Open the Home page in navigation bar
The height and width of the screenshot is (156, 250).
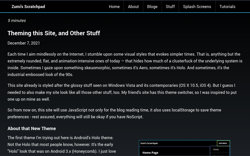pyautogui.click(x=114, y=7)
